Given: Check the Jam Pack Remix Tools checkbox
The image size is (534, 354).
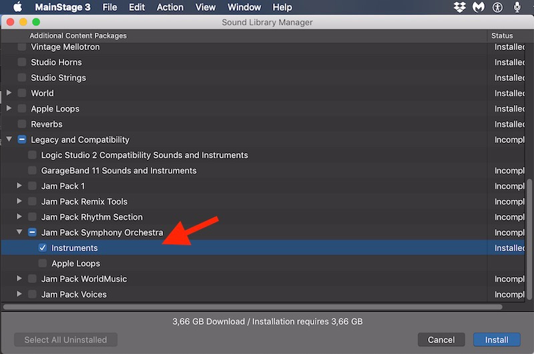Looking at the screenshot, I should point(32,201).
